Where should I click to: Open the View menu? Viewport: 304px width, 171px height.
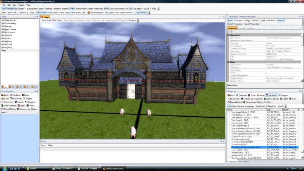coord(14,5)
